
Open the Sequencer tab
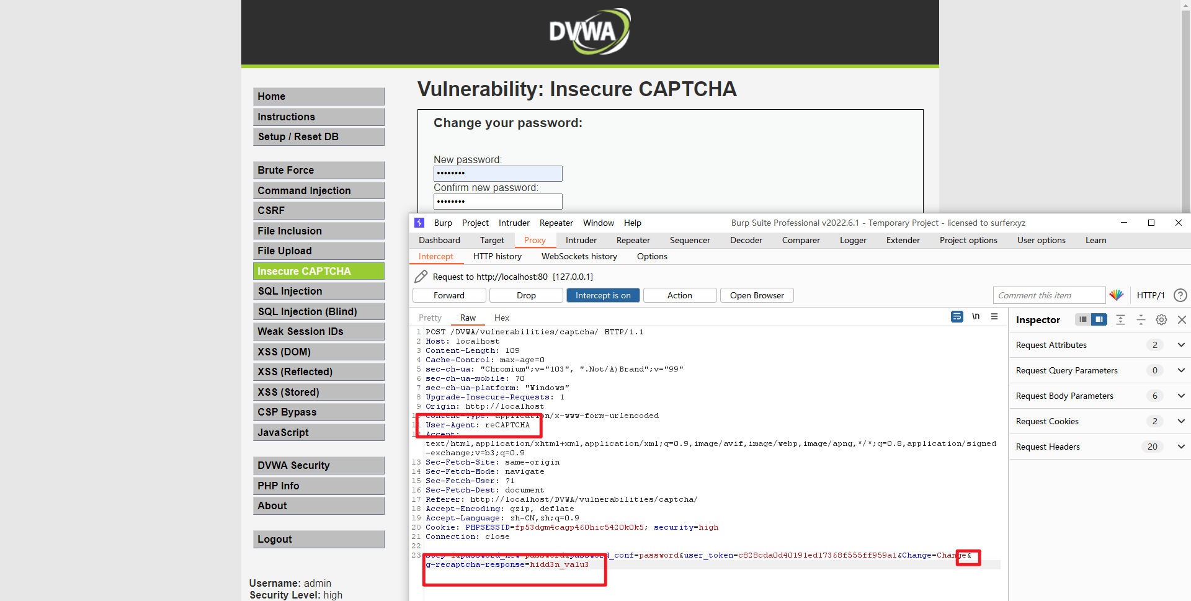point(690,240)
